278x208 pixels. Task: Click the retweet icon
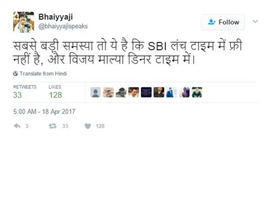[x=53, y=126]
